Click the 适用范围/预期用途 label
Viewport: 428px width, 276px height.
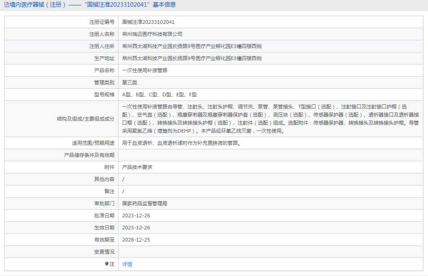coord(93,143)
